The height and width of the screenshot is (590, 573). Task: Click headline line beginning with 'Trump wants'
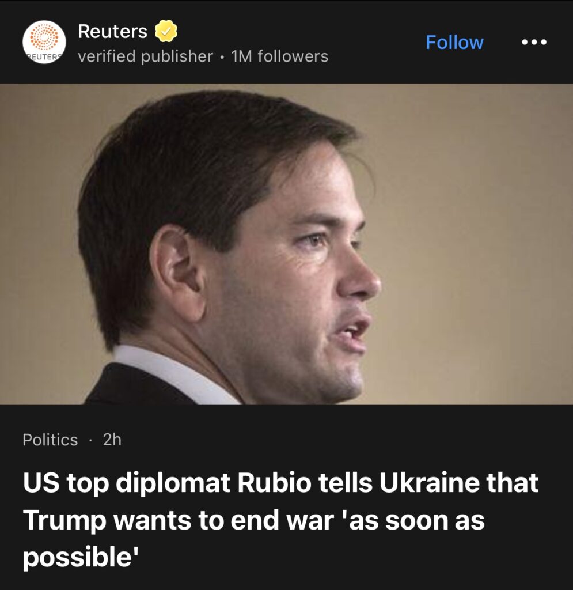pyautogui.click(x=254, y=520)
